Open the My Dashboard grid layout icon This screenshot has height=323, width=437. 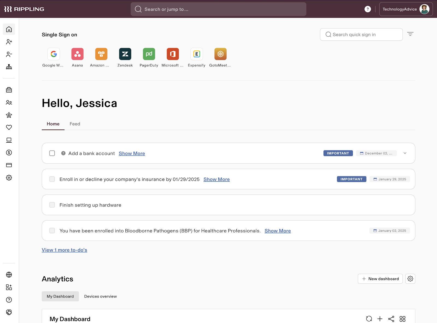(x=402, y=319)
